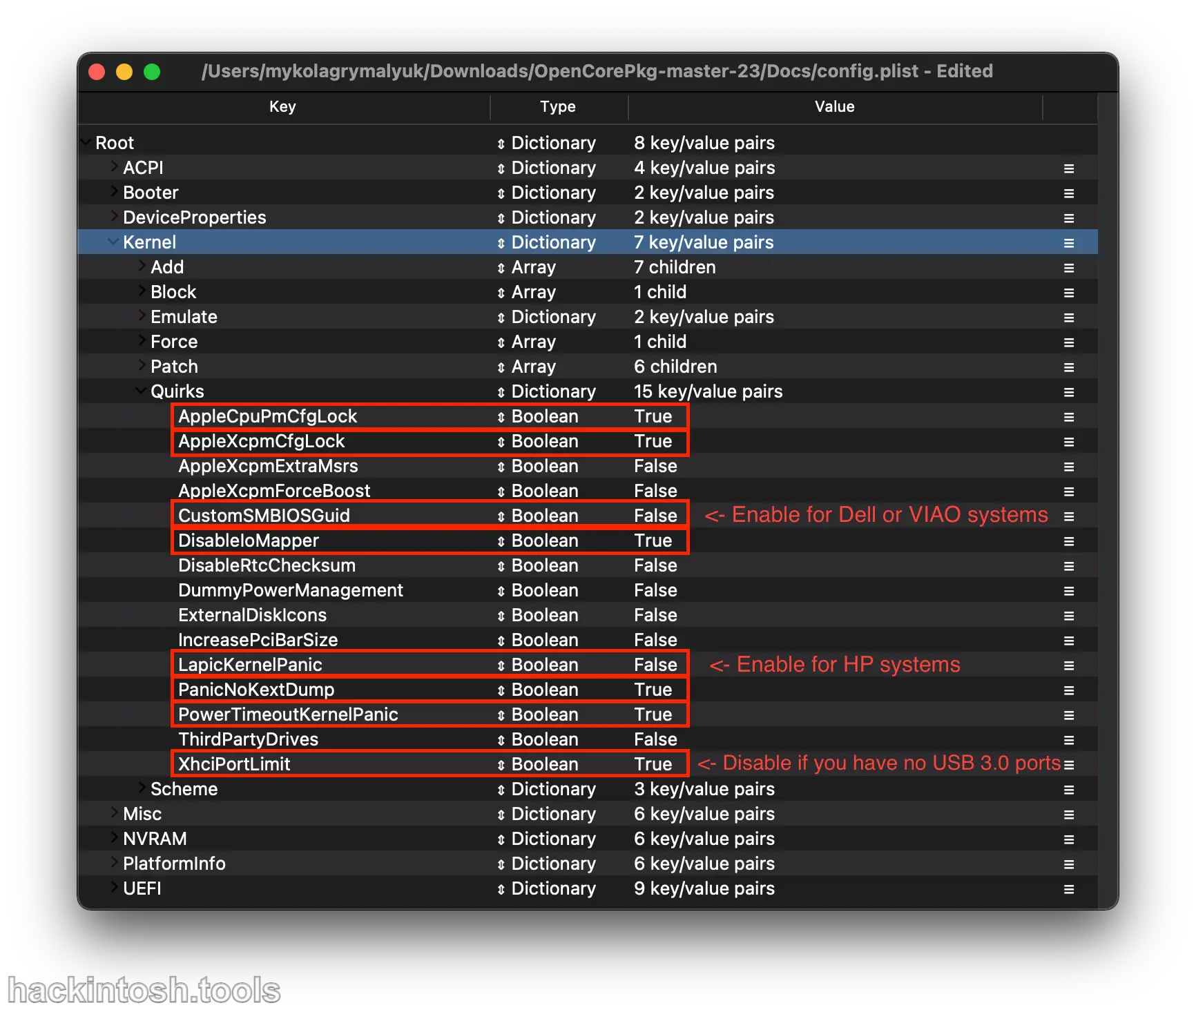The width and height of the screenshot is (1196, 1012).
Task: Click the '7 children' value of Add
Action: pyautogui.click(x=675, y=267)
